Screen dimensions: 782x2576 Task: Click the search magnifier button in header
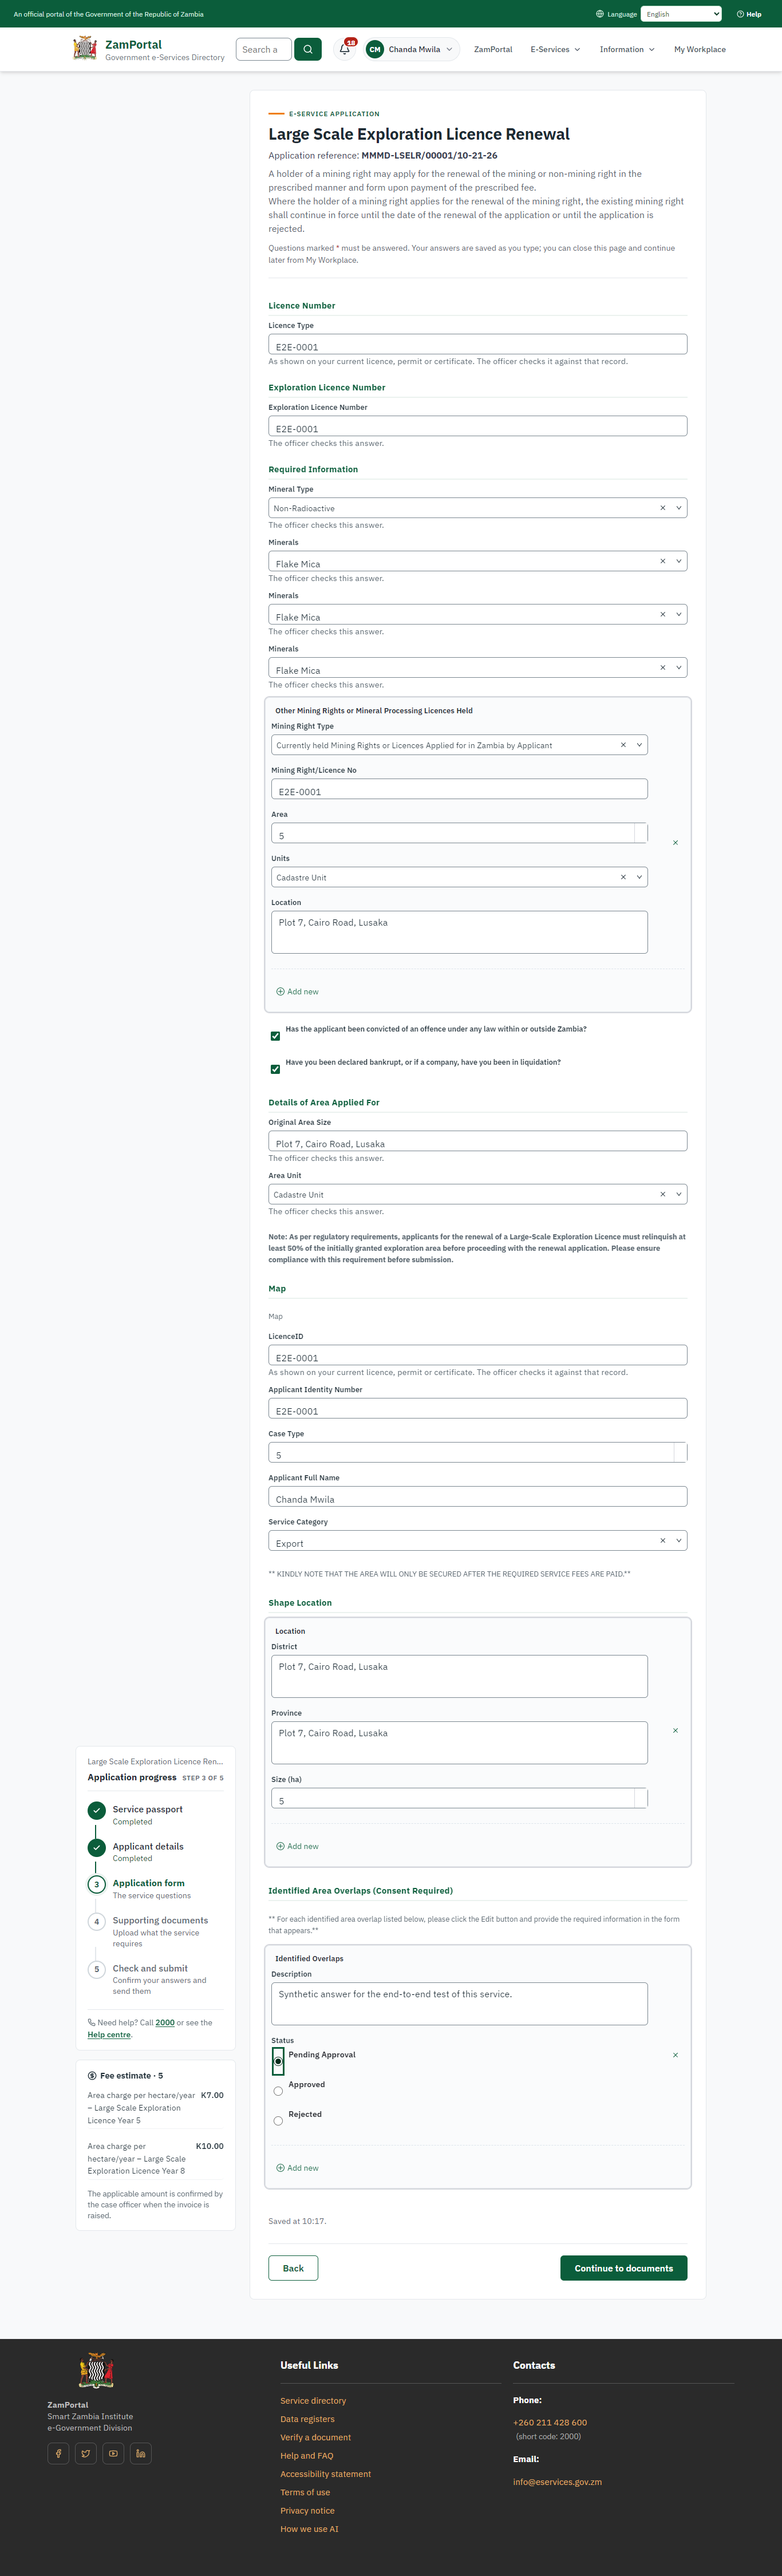click(x=308, y=49)
